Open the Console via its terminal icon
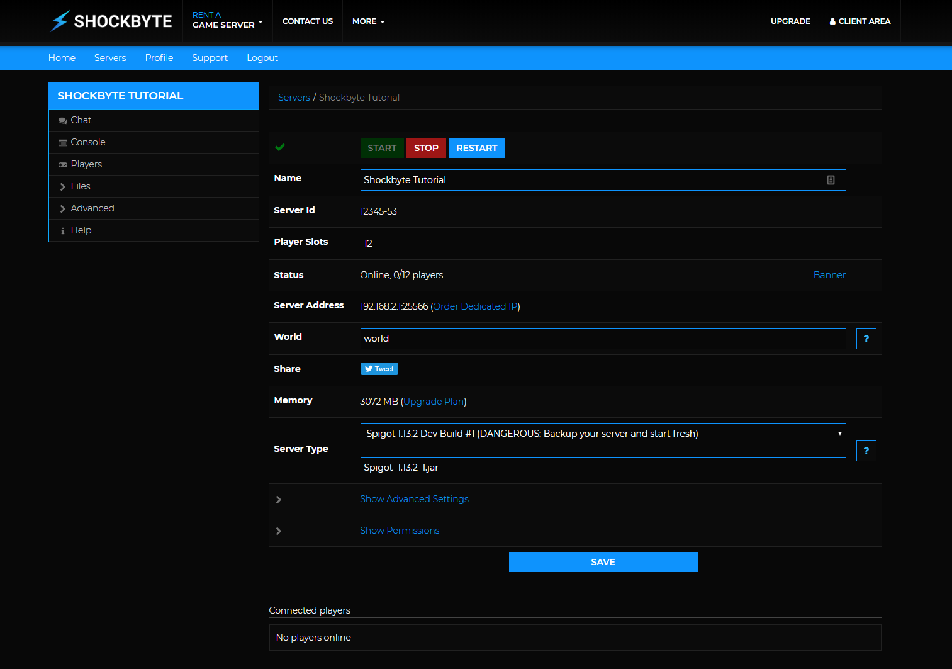 [63, 142]
